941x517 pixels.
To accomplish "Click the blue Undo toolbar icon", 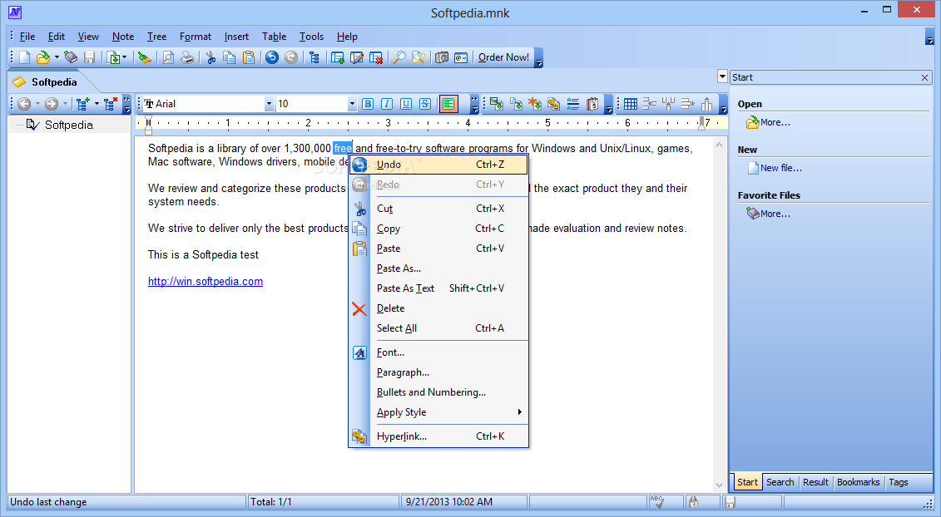I will click(x=272, y=57).
